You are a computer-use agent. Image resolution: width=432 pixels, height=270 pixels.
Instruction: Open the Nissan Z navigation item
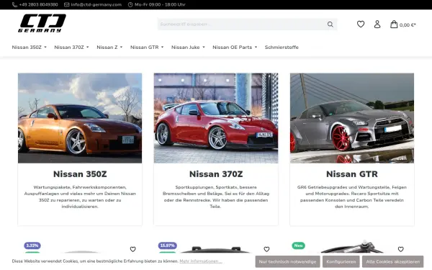click(x=107, y=47)
